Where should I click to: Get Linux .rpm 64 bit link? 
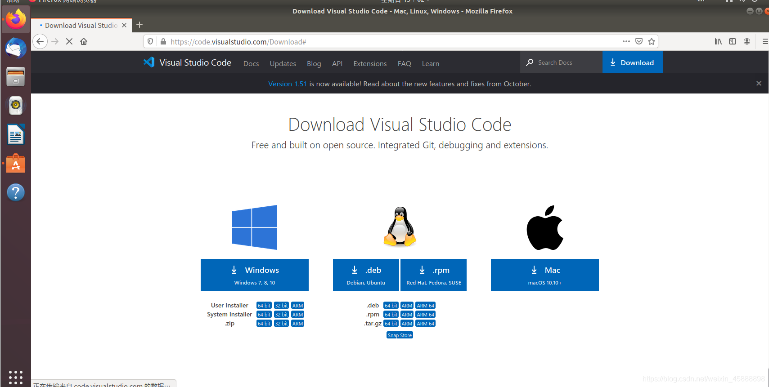(391, 315)
